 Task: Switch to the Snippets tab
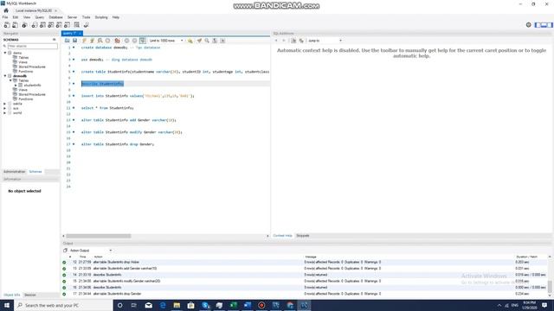(303, 236)
